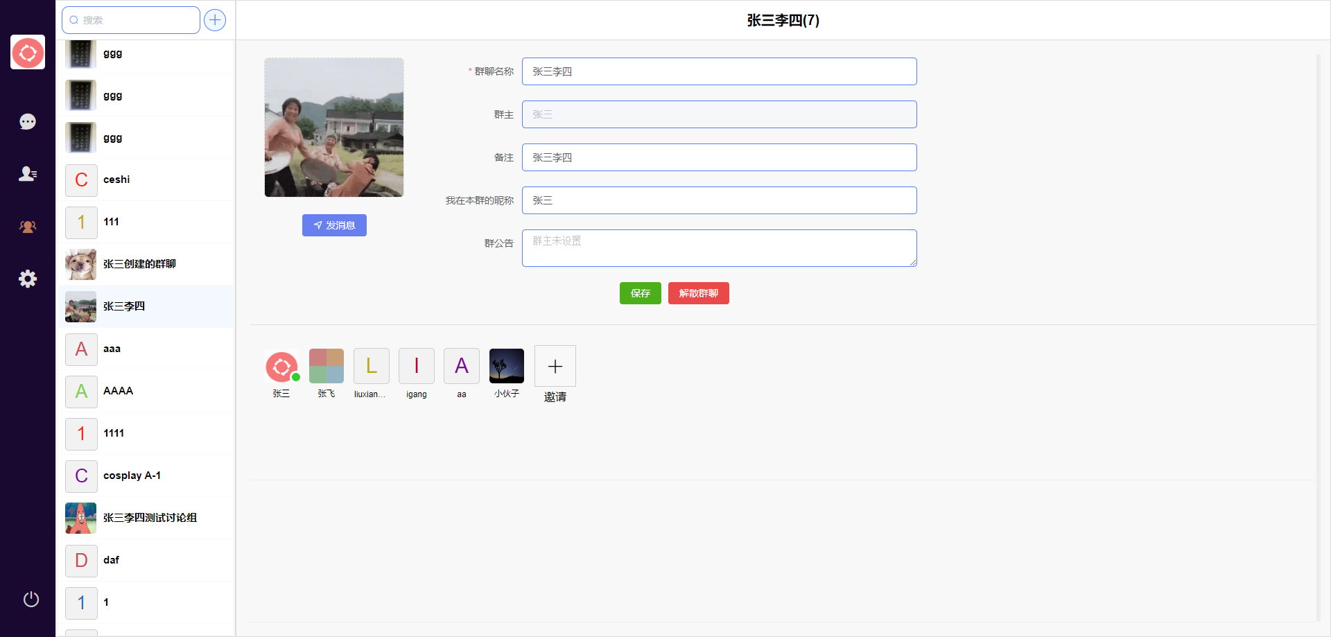
Task: Click member aa avatar A
Action: point(462,366)
